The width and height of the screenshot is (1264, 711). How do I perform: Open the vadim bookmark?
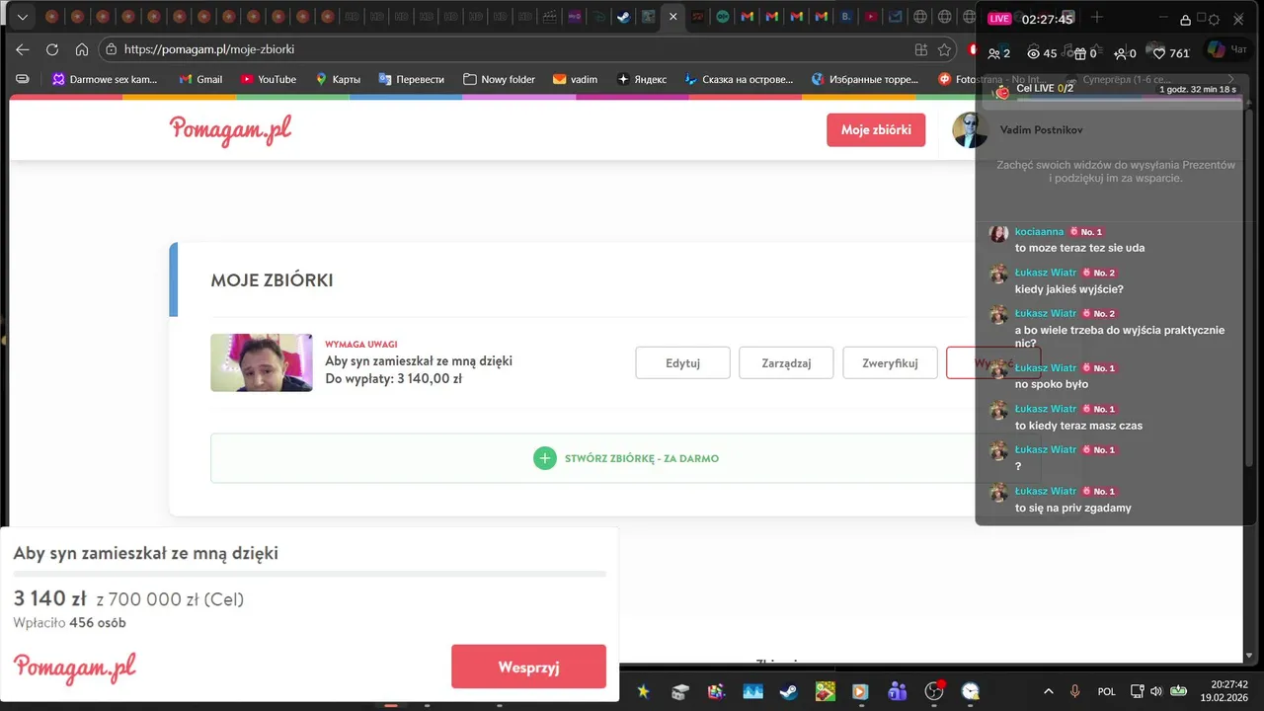[576, 79]
